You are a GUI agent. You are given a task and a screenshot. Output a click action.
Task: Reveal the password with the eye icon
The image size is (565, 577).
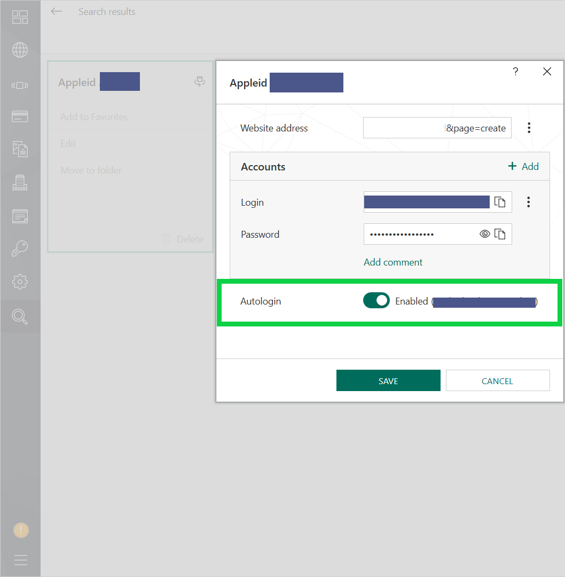[x=485, y=234]
